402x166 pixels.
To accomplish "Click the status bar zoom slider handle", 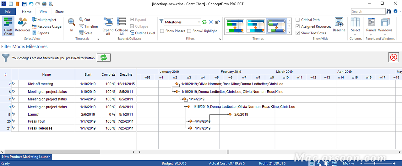I will tap(375, 163).
